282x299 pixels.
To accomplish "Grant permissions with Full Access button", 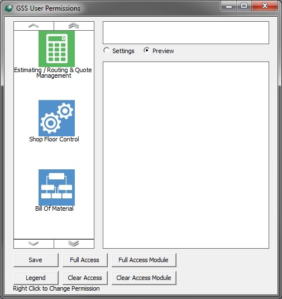I will tap(85, 260).
